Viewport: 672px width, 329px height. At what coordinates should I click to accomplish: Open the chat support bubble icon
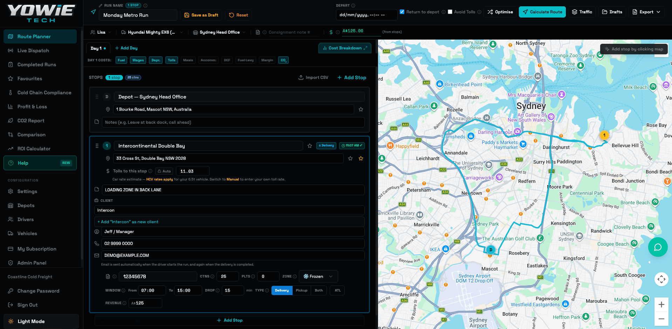658,247
